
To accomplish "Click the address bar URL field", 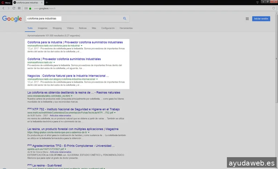I will 149,8.
